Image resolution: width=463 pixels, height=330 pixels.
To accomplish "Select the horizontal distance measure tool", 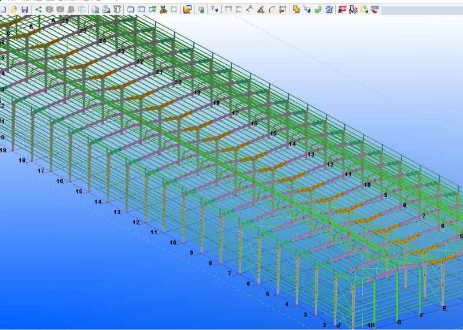I will 228,10.
